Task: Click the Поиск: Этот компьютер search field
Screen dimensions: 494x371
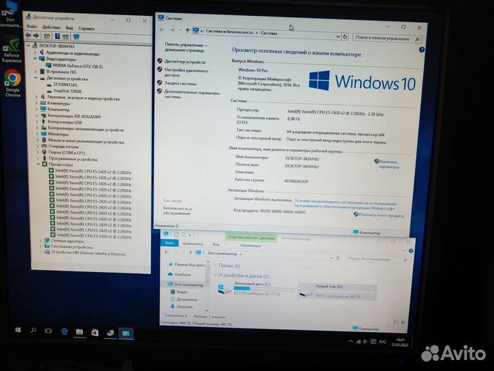Action: pos(377,259)
